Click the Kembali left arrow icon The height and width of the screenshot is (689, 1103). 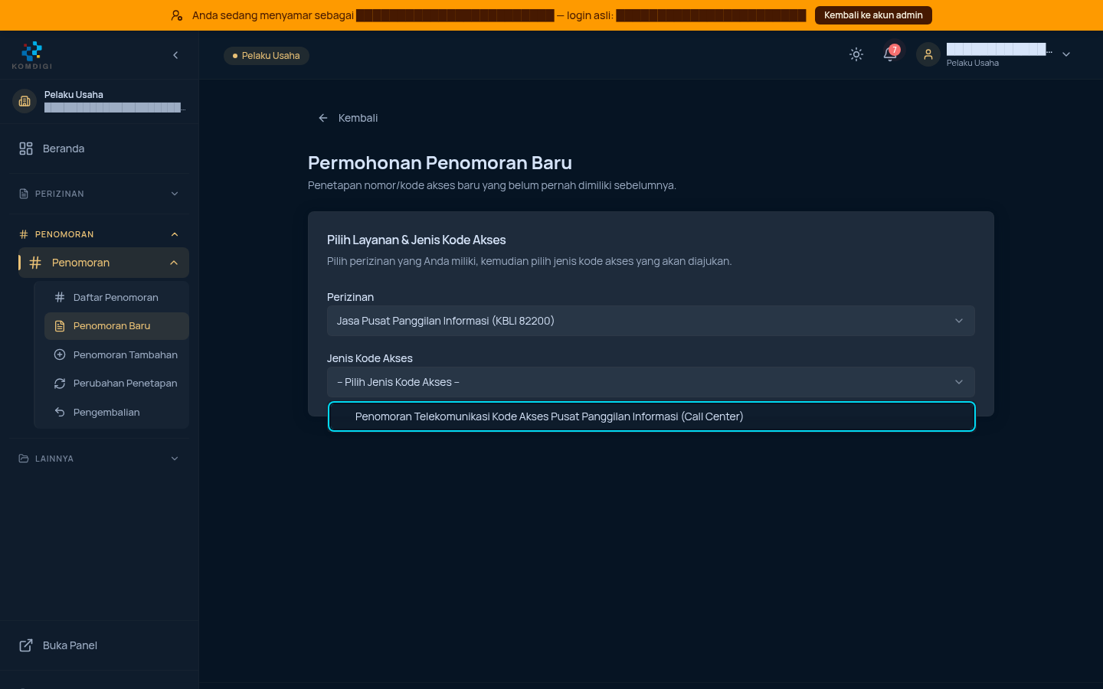(323, 118)
